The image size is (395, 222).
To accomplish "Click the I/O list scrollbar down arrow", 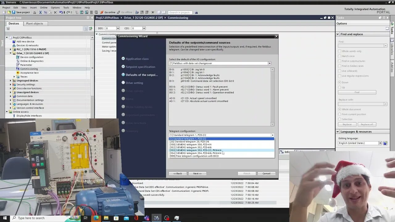I will pyautogui.click(x=272, y=124).
